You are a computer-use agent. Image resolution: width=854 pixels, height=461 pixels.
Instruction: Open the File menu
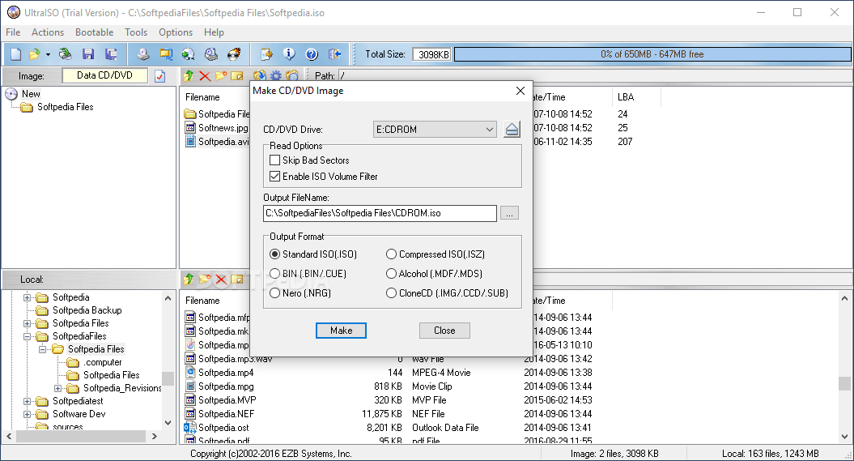[13, 32]
